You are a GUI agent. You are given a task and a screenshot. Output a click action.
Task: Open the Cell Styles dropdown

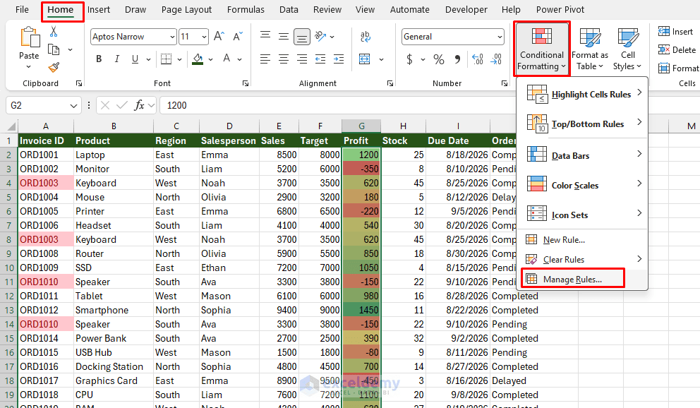tap(627, 49)
